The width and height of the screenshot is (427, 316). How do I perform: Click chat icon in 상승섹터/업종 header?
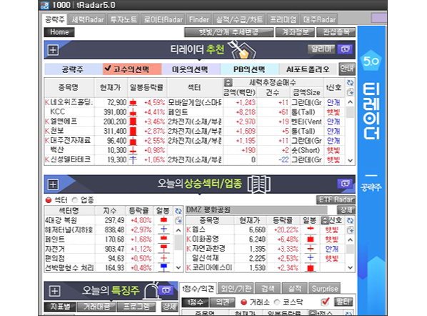coord(345,184)
